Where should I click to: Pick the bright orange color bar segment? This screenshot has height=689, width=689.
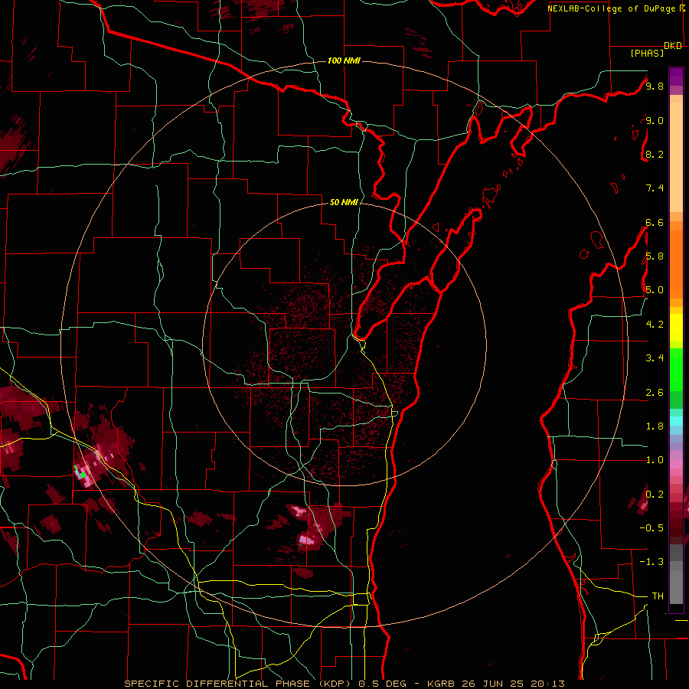click(x=676, y=265)
